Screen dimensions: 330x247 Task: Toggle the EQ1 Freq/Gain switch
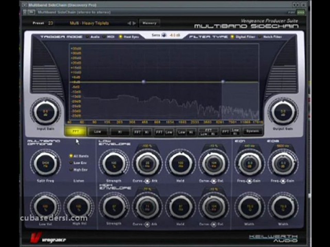[250, 181]
